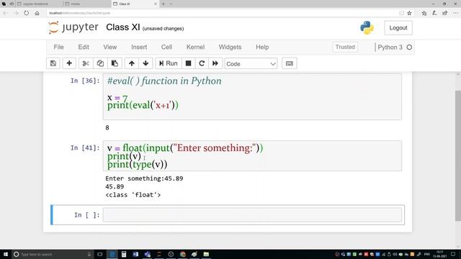The height and width of the screenshot is (259, 461).
Task: Share this page icon
Action: (x=445, y=13)
